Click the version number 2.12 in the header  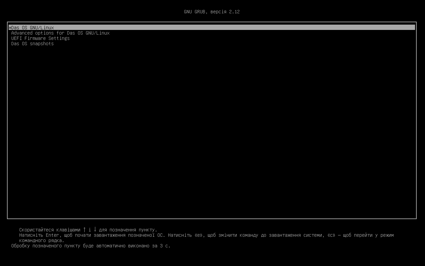(x=234, y=12)
